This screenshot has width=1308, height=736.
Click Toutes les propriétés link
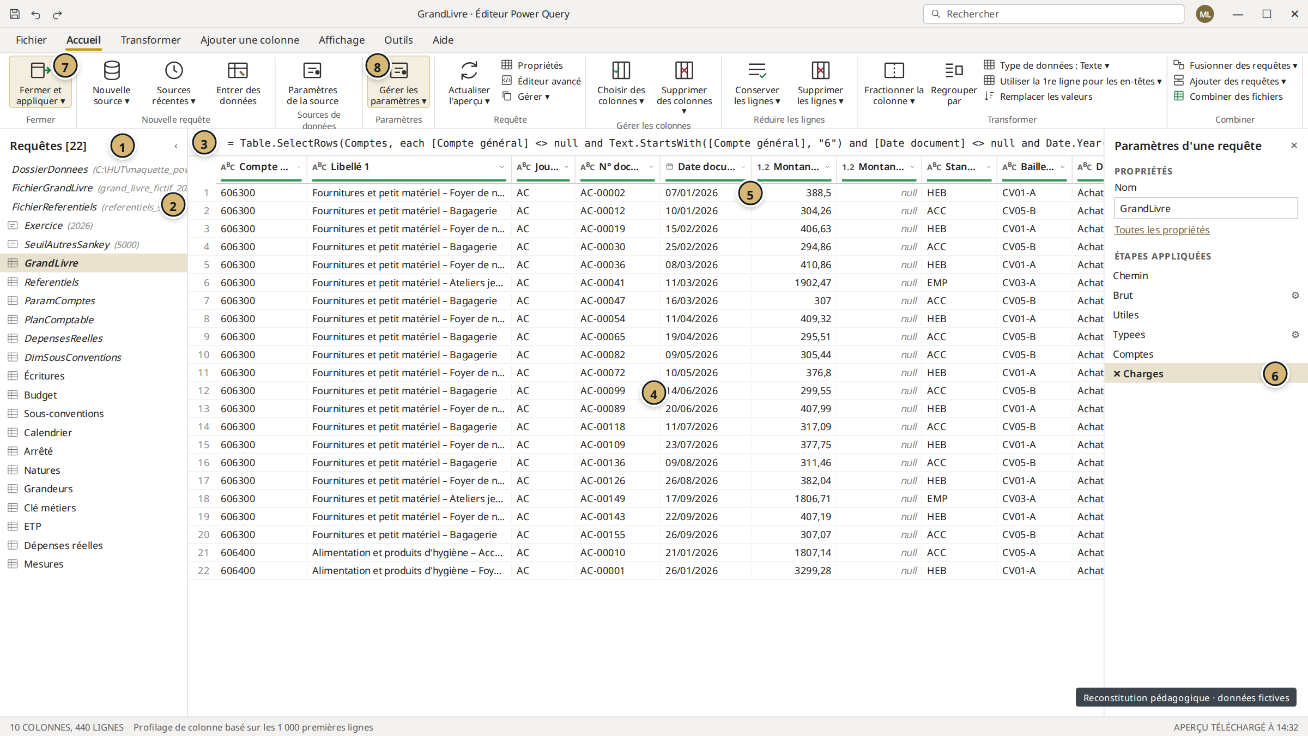pos(1162,230)
